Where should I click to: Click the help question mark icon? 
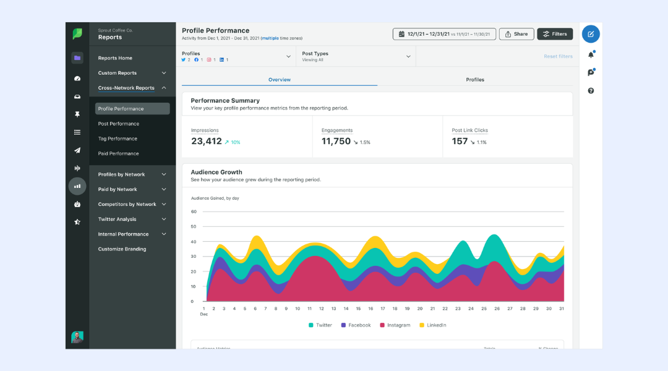tap(591, 91)
